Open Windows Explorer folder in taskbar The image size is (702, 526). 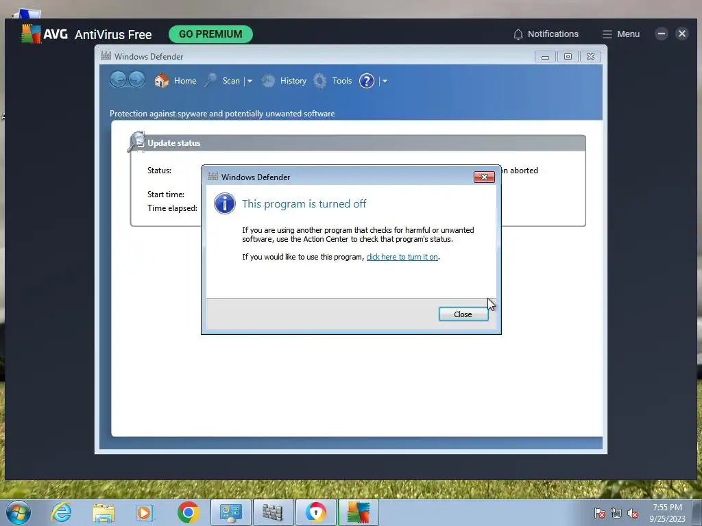pyautogui.click(x=104, y=512)
